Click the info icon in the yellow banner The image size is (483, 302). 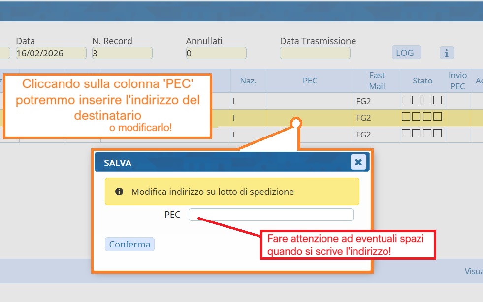pyautogui.click(x=119, y=192)
